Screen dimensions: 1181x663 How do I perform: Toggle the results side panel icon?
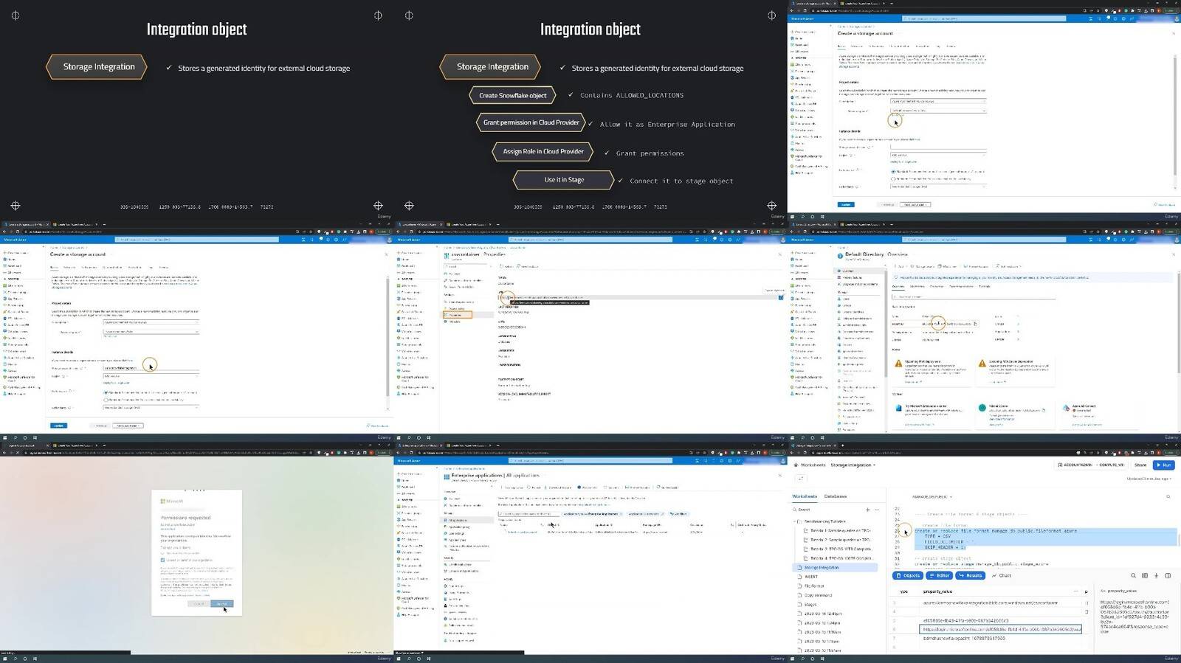[x=1168, y=575]
